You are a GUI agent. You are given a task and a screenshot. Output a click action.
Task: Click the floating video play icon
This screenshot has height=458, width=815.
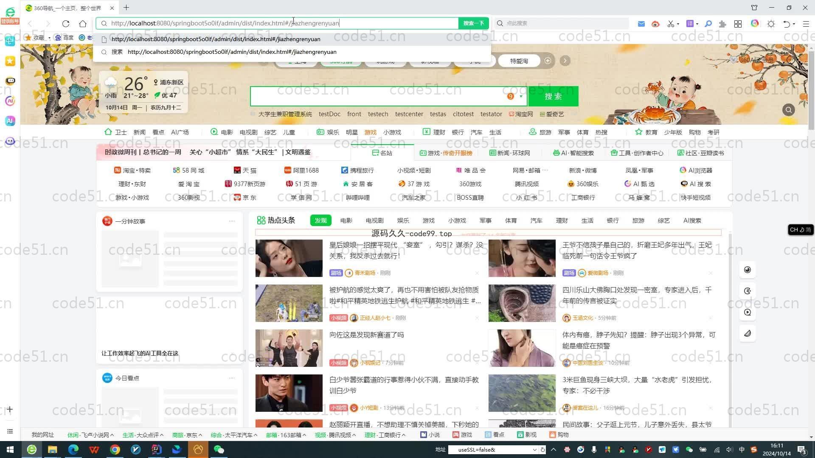tap(748, 312)
